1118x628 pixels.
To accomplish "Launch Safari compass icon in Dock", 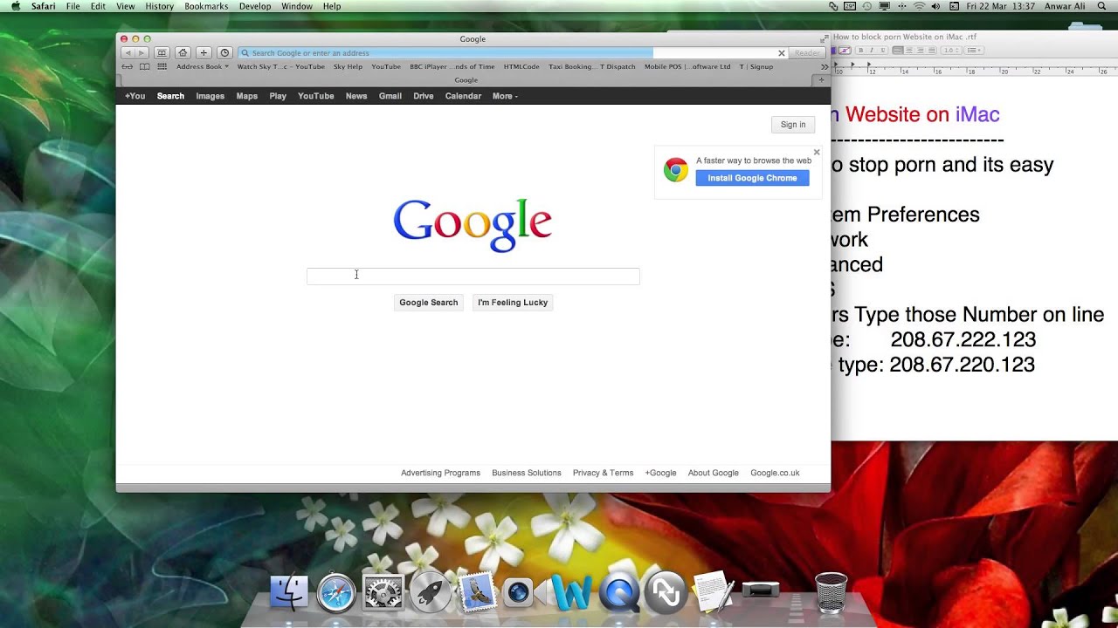I will click(336, 593).
